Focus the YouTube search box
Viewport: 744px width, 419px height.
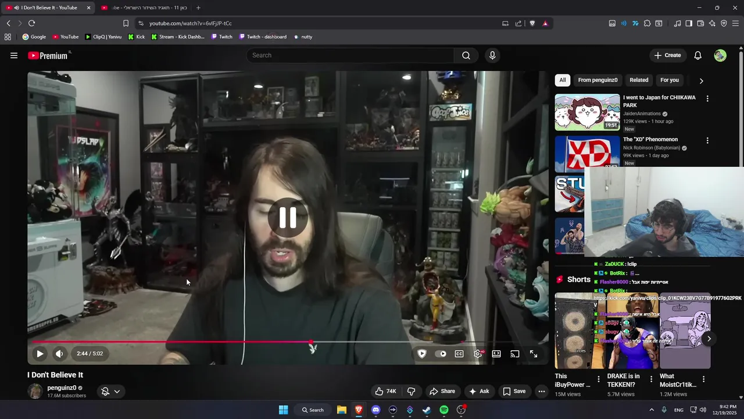[350, 55]
